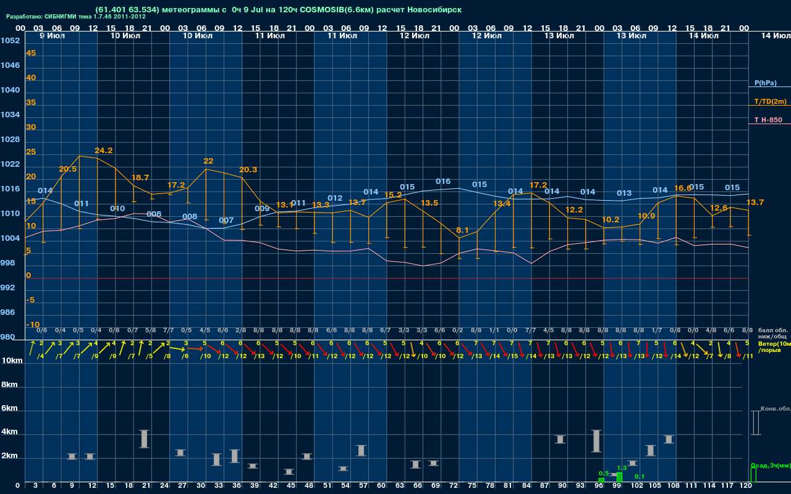The image size is (791, 494).
Task: Click the 12.2 temperature value
Action: (574, 210)
